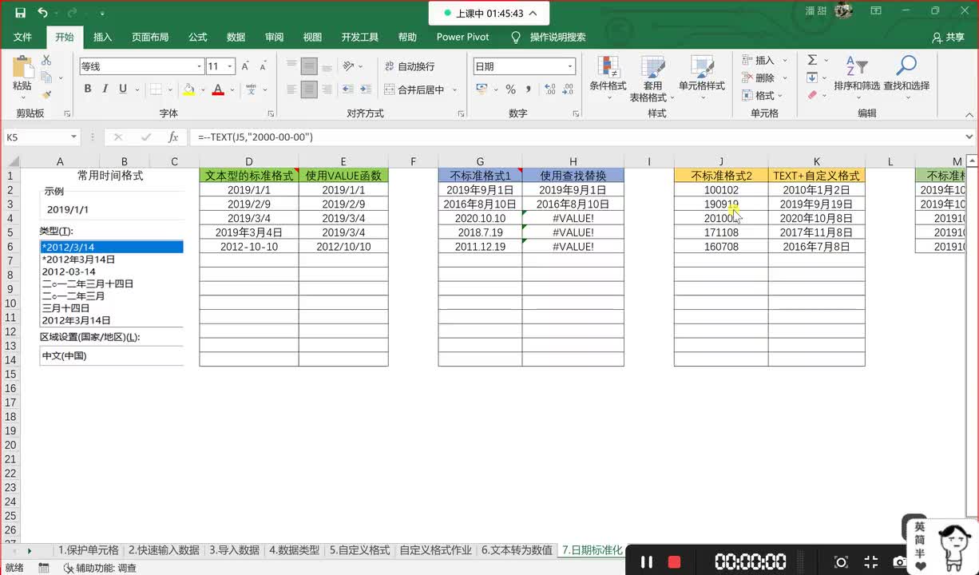The height and width of the screenshot is (575, 979).
Task: Click 套用表格格式 format as table button
Action: tap(652, 79)
